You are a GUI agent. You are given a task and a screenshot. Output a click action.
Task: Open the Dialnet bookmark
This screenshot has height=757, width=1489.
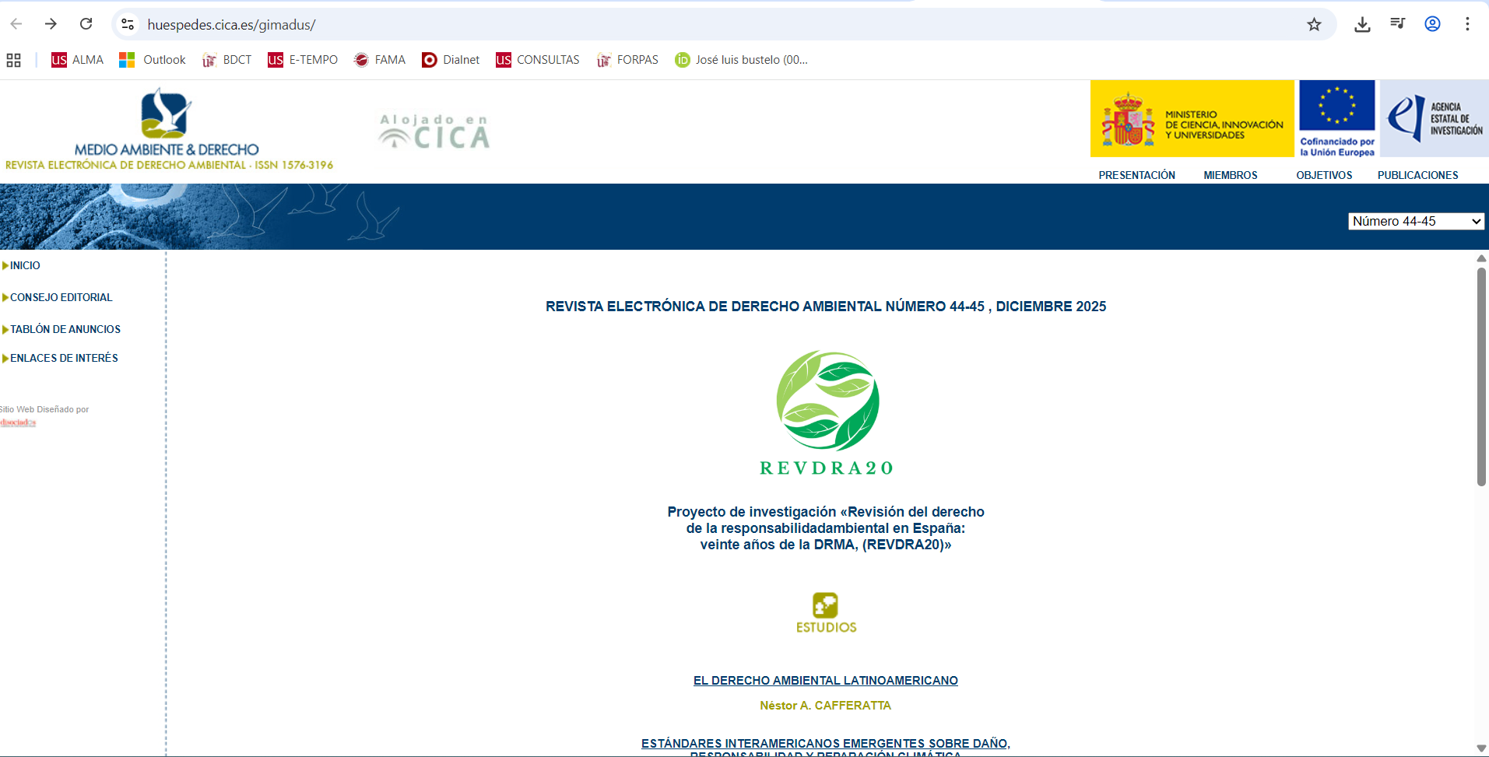pos(451,60)
